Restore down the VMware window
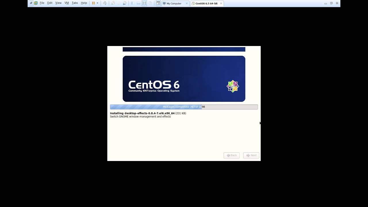This screenshot has height=207, width=368. pos(331,3)
